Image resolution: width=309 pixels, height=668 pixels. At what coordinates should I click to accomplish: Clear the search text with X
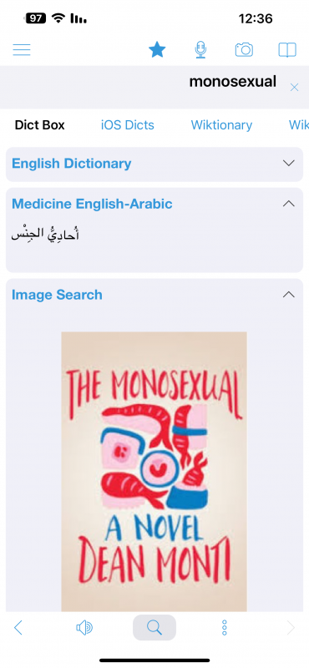tap(294, 88)
